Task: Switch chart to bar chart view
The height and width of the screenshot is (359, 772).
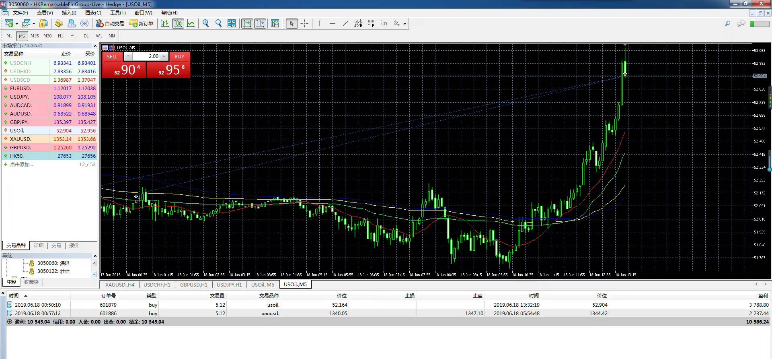Action: point(165,23)
